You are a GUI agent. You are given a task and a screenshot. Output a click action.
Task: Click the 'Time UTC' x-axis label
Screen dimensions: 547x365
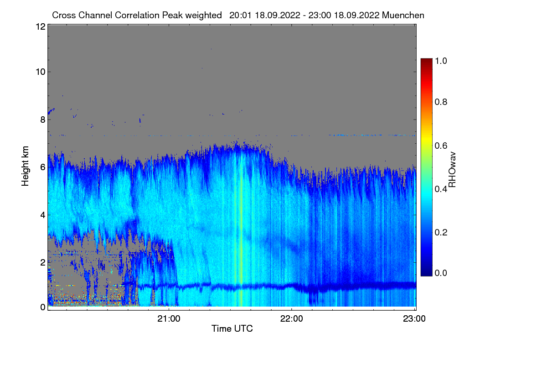[x=232, y=328]
